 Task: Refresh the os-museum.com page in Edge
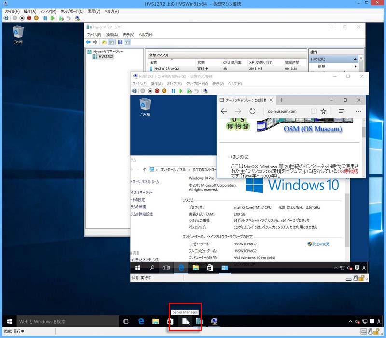click(252, 111)
